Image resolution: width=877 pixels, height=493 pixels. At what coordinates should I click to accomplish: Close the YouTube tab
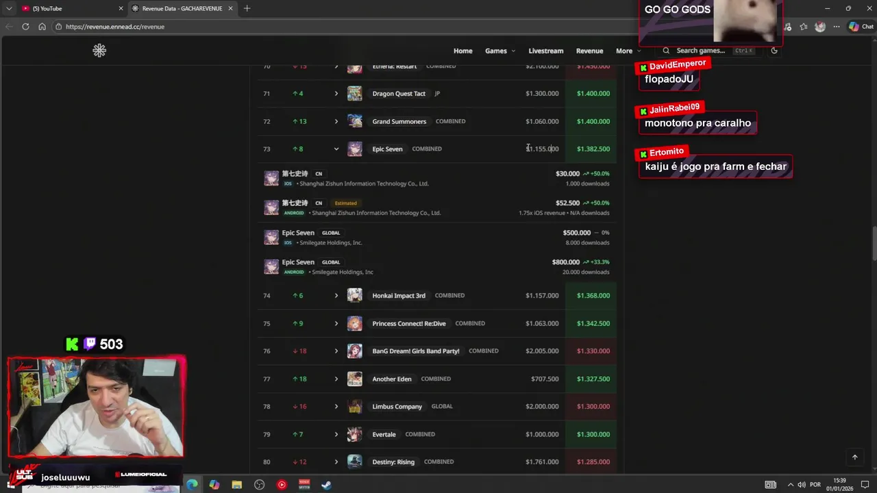coord(121,8)
